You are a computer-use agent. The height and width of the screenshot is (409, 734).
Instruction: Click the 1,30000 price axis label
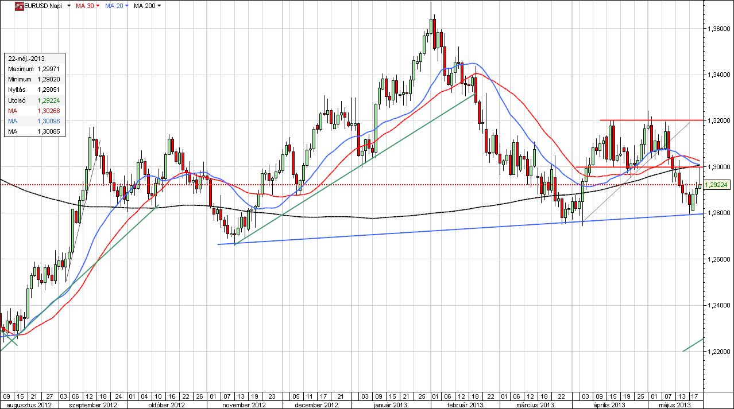tap(718, 167)
